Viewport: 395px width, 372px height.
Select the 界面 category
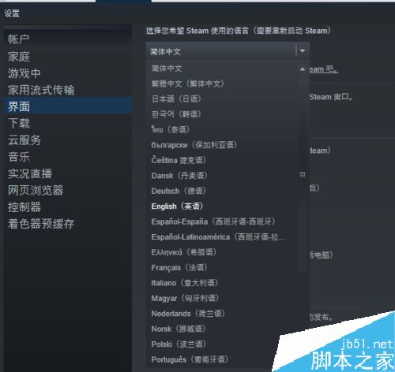tap(68, 106)
